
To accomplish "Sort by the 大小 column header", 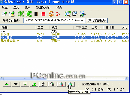I will pos(125,27).
